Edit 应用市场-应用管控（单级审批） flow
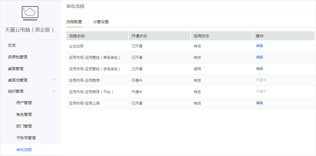The image size is (316, 156). tap(259, 57)
